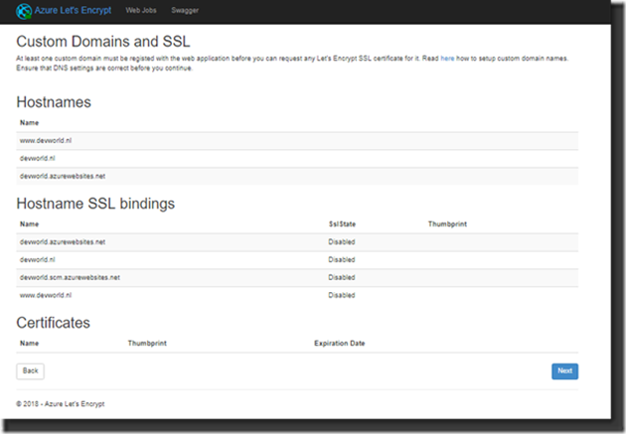Select devworld.scm.azurewebsites.net SSL binding row
This screenshot has width=626, height=434.
(297, 278)
